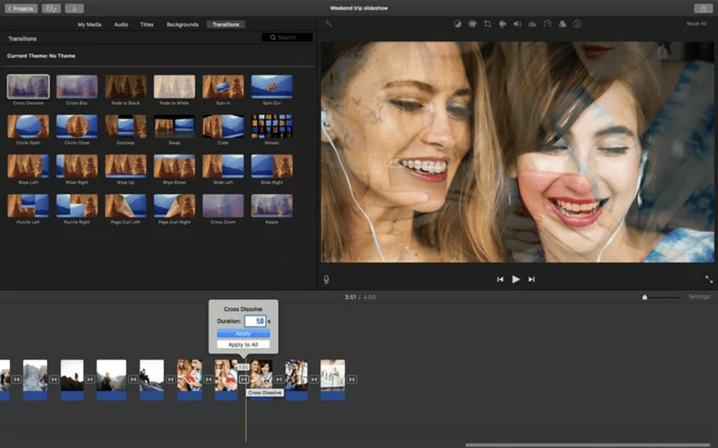This screenshot has height=448, width=718.
Task: Open the speed adjustment tool
Action: click(547, 24)
